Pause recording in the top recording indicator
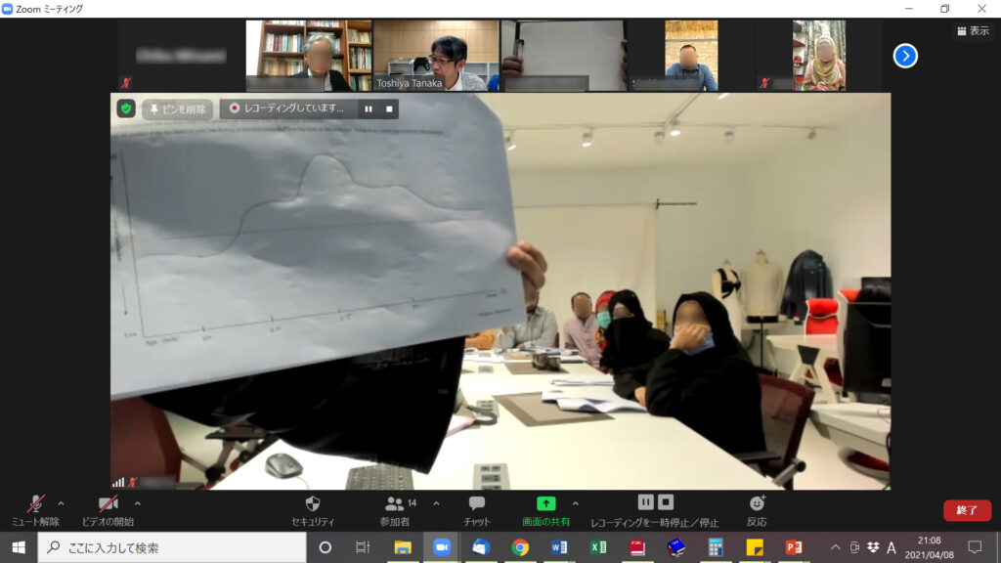 (x=369, y=108)
